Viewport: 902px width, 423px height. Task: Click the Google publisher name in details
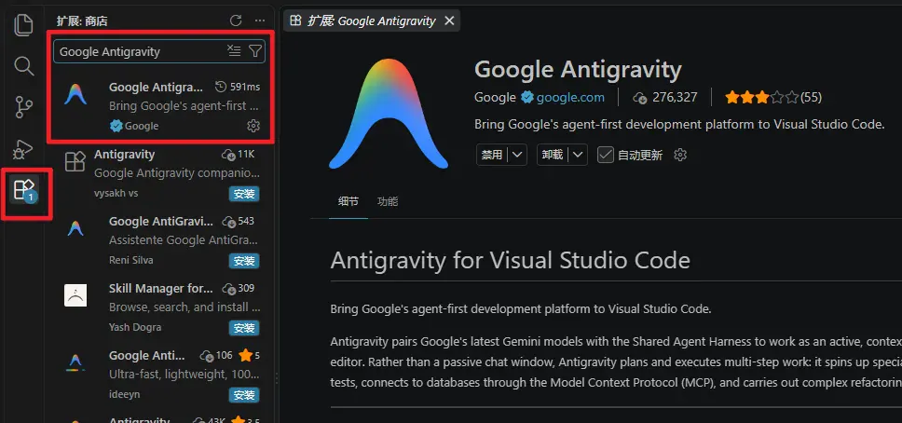[495, 97]
